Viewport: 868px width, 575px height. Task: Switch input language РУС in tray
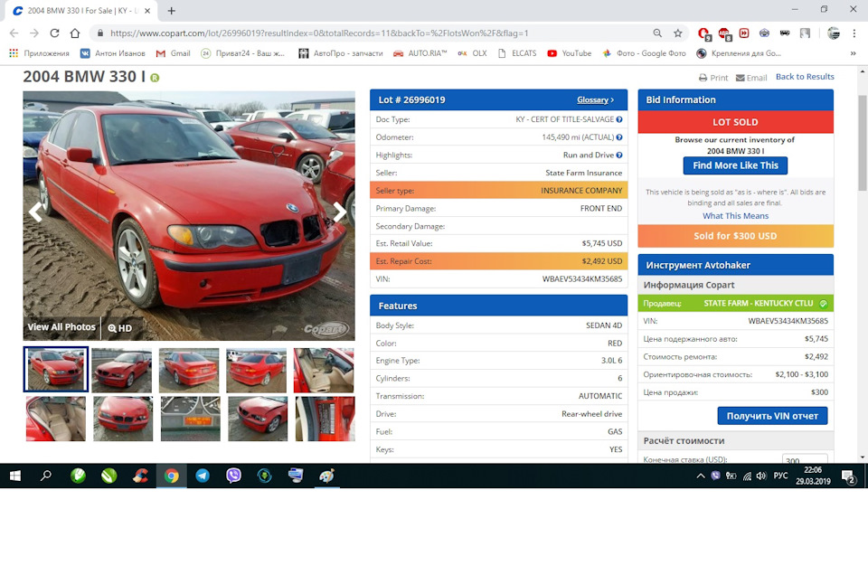tap(780, 476)
